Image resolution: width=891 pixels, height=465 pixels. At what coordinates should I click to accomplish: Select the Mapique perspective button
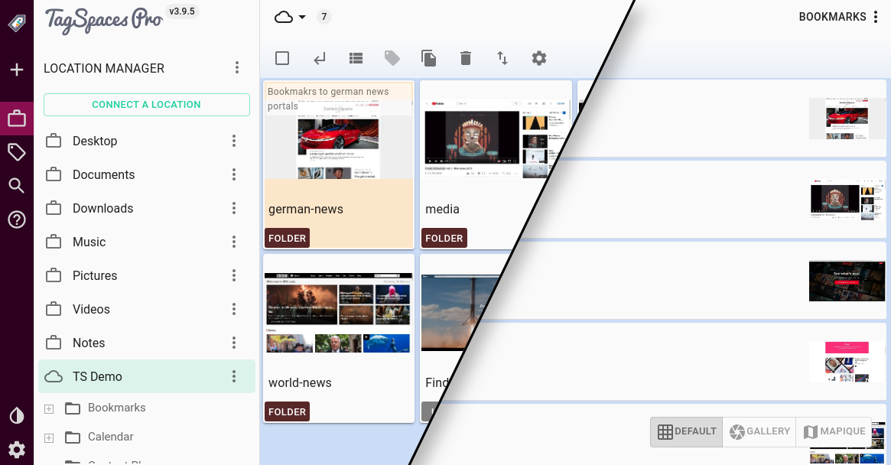834,431
